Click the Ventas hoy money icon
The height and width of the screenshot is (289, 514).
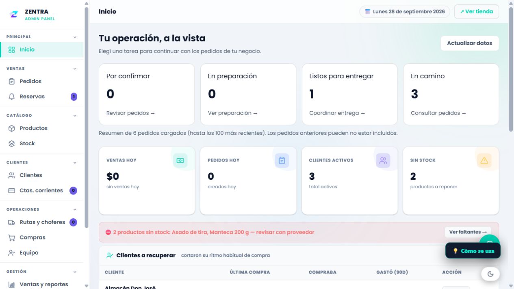click(x=180, y=160)
